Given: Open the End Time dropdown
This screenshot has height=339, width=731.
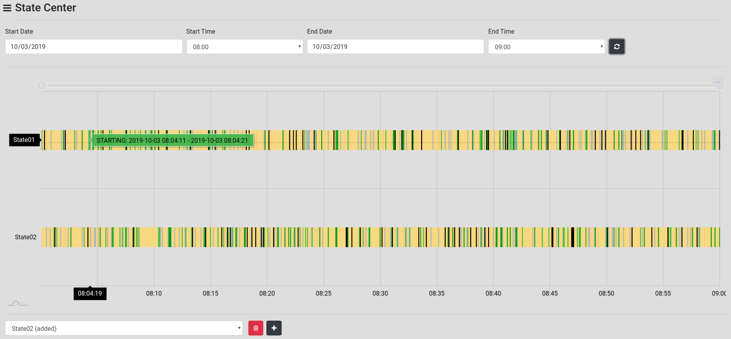Looking at the screenshot, I should point(546,47).
